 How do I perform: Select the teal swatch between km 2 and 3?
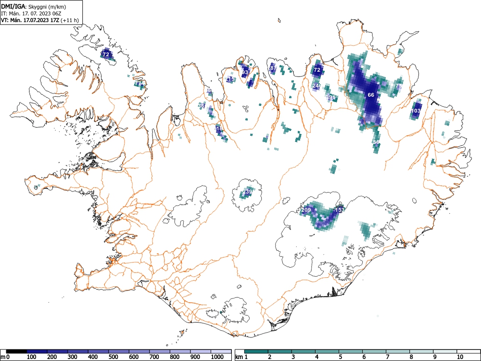pyautogui.click(x=280, y=351)
